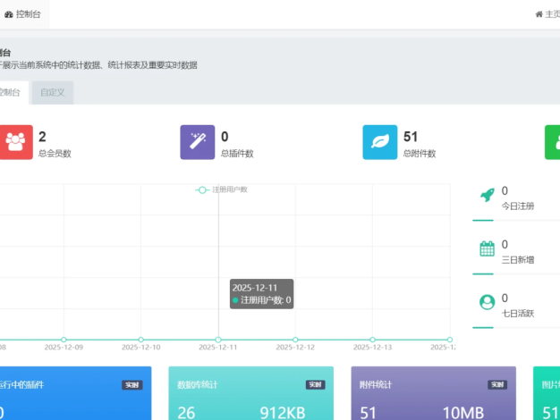Click the home icon at top right
560x420 pixels.
[539, 14]
